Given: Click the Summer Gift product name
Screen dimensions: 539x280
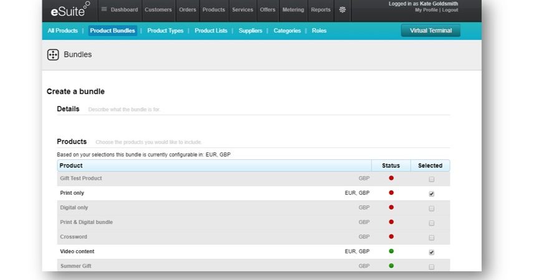Looking at the screenshot, I should (75, 266).
